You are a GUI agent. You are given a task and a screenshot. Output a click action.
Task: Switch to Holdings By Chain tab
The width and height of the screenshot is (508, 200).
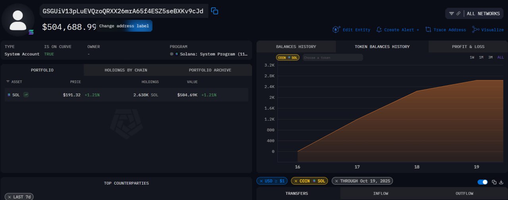pos(126,70)
